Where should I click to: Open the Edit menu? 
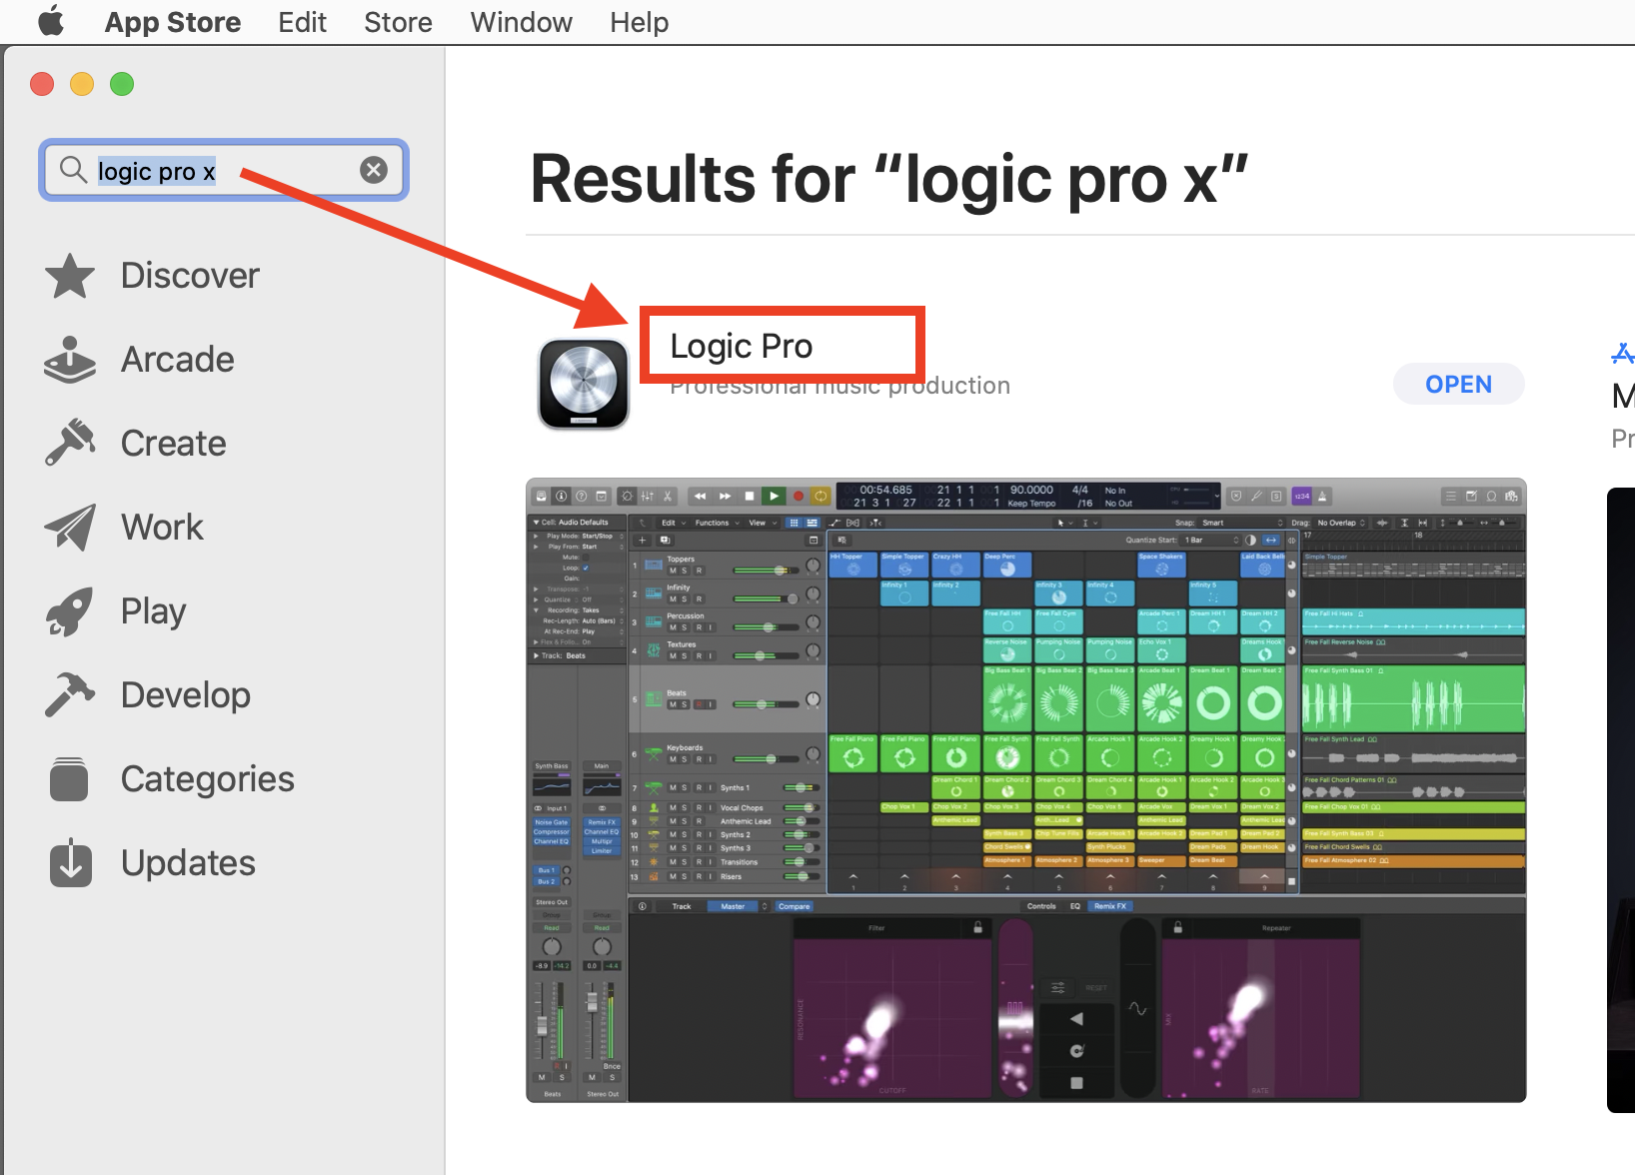302,22
